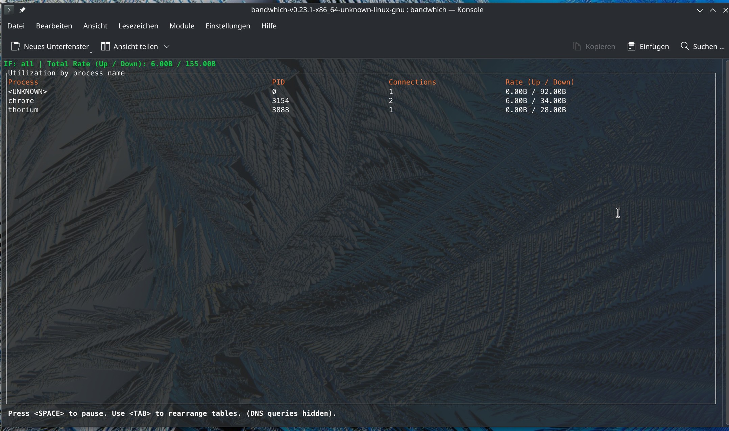Screen dimensions: 729x431
Task: Click the Suchen magnifier icon
Action: [685, 46]
